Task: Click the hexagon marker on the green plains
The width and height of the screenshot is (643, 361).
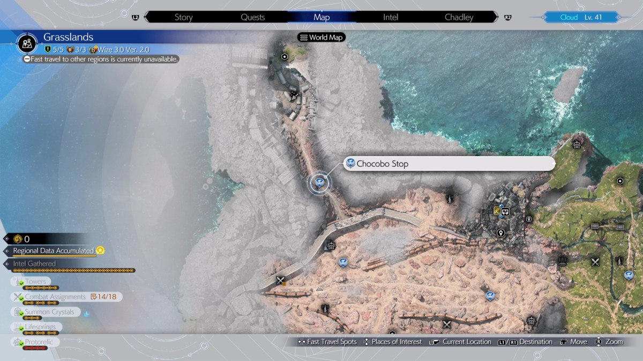Action: pyautogui.click(x=620, y=181)
